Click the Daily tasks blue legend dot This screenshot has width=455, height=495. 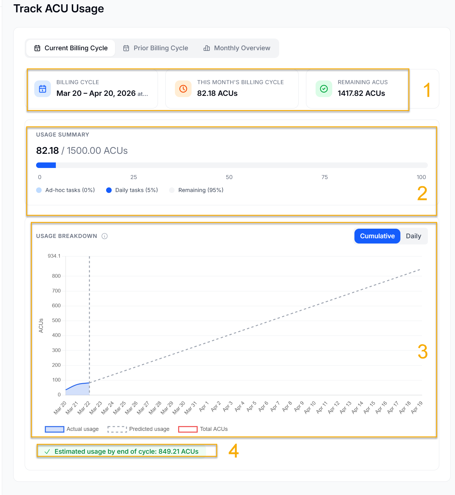[109, 190]
